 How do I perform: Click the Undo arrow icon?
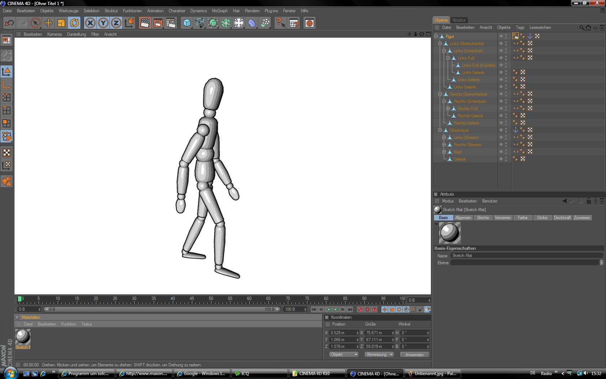[9, 23]
